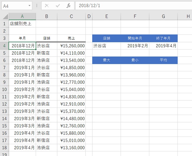Select column F header
The height and width of the screenshot is (156, 192).
(x=135, y=17)
